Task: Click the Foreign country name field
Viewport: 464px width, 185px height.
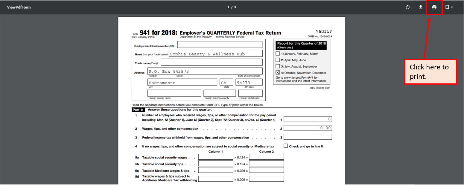Action: tap(174, 93)
